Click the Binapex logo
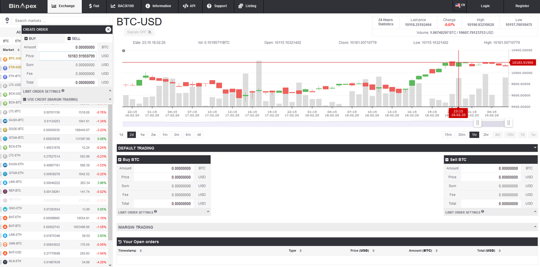 click(x=22, y=6)
